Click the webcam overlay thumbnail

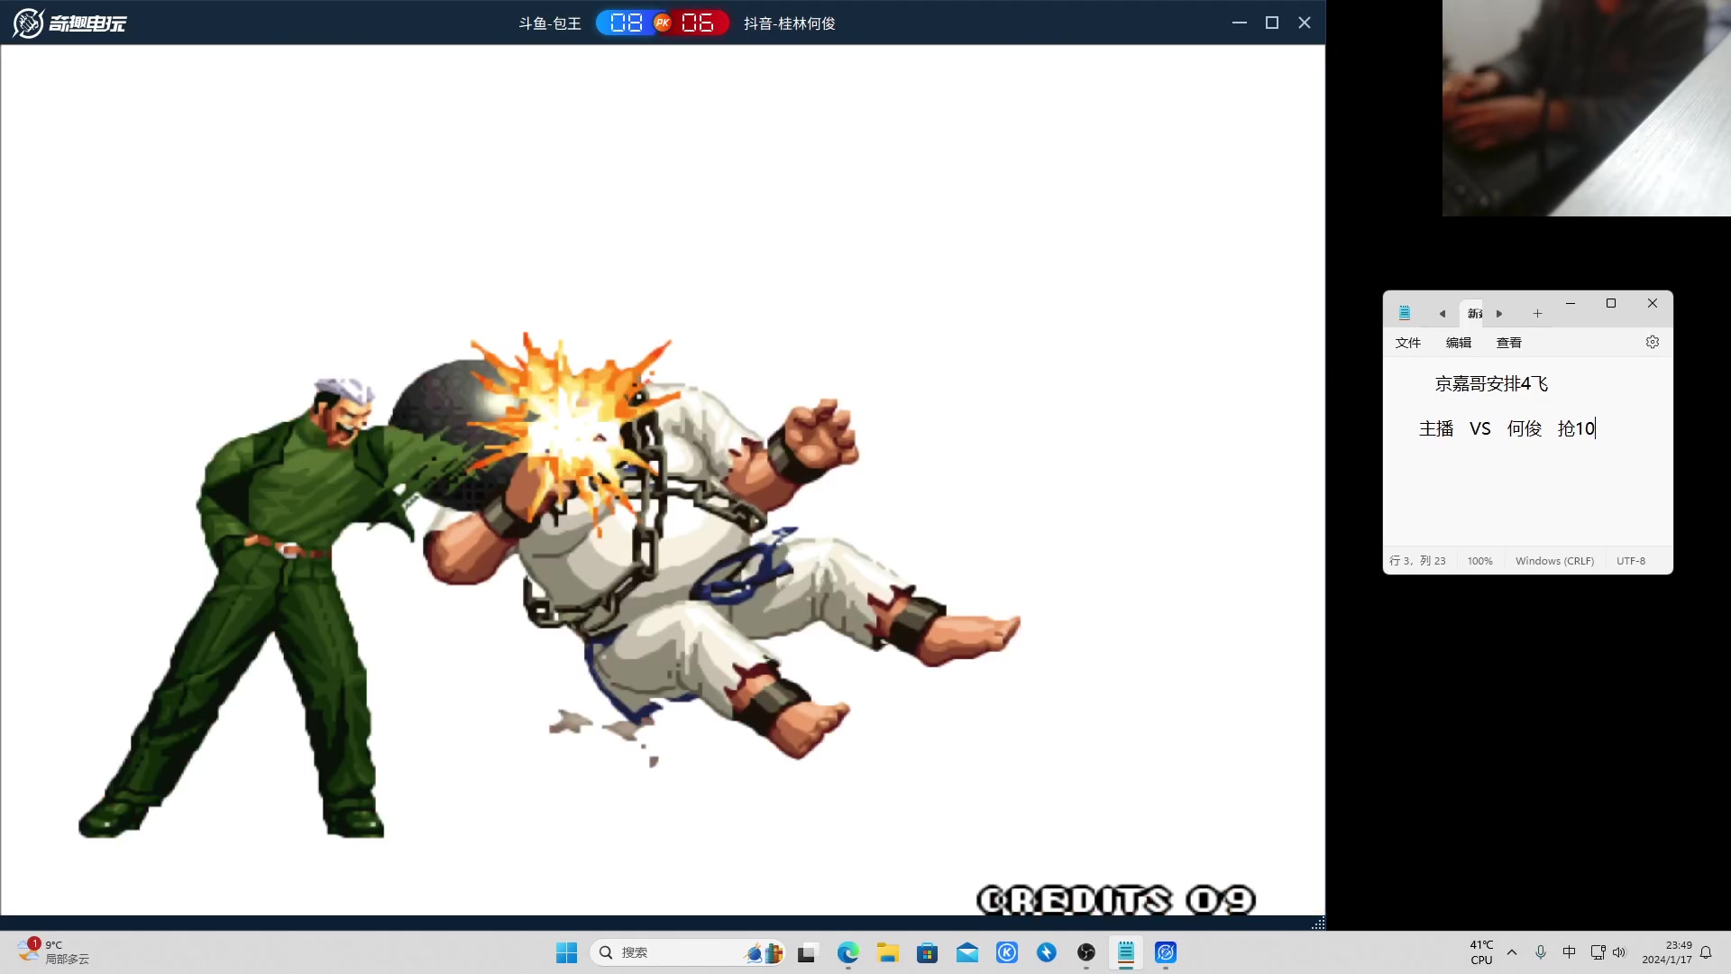tap(1586, 108)
